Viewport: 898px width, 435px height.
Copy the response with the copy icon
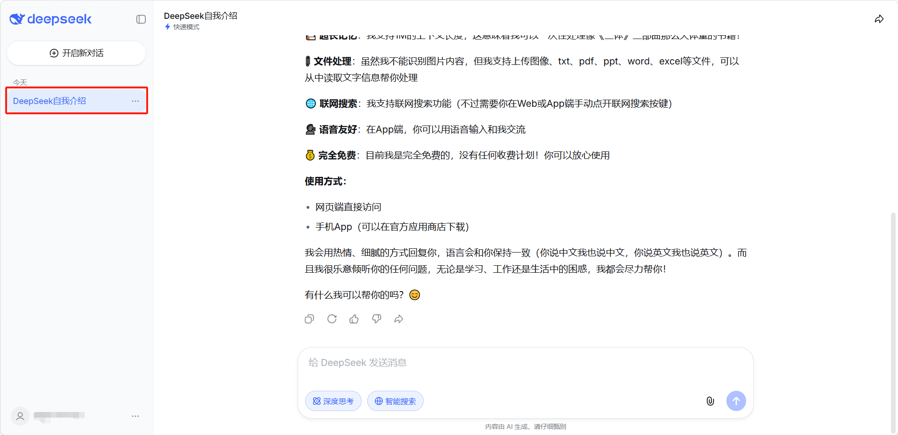(x=309, y=319)
